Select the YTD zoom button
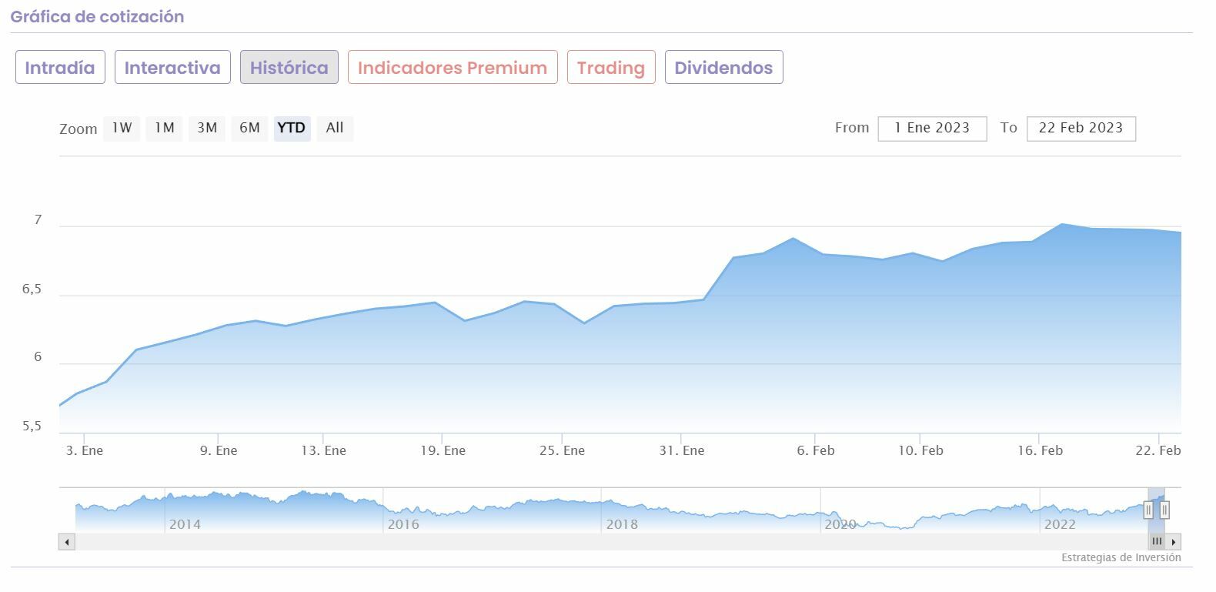 (292, 128)
